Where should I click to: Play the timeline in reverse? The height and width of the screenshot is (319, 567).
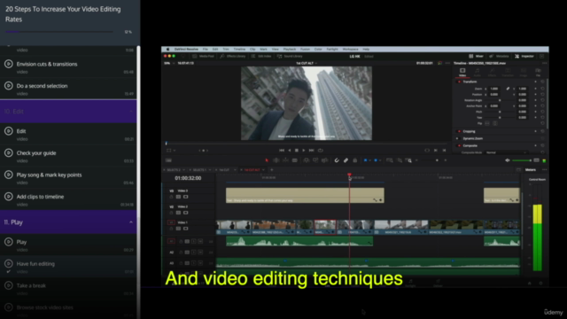pos(290,150)
